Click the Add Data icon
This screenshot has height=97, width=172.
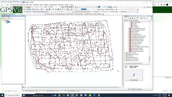click(45, 7)
